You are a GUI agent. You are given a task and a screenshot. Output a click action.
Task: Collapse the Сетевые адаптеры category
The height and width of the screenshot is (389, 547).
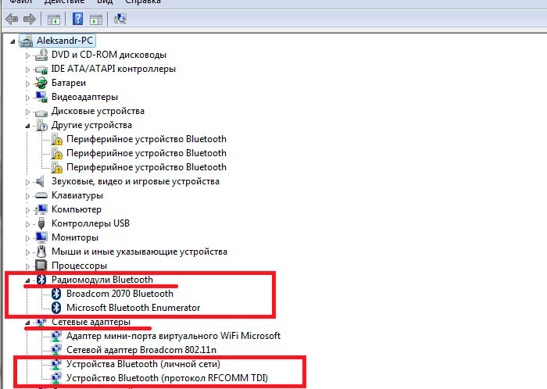[x=27, y=323]
